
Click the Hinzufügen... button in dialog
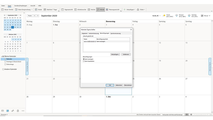coord(115,54)
